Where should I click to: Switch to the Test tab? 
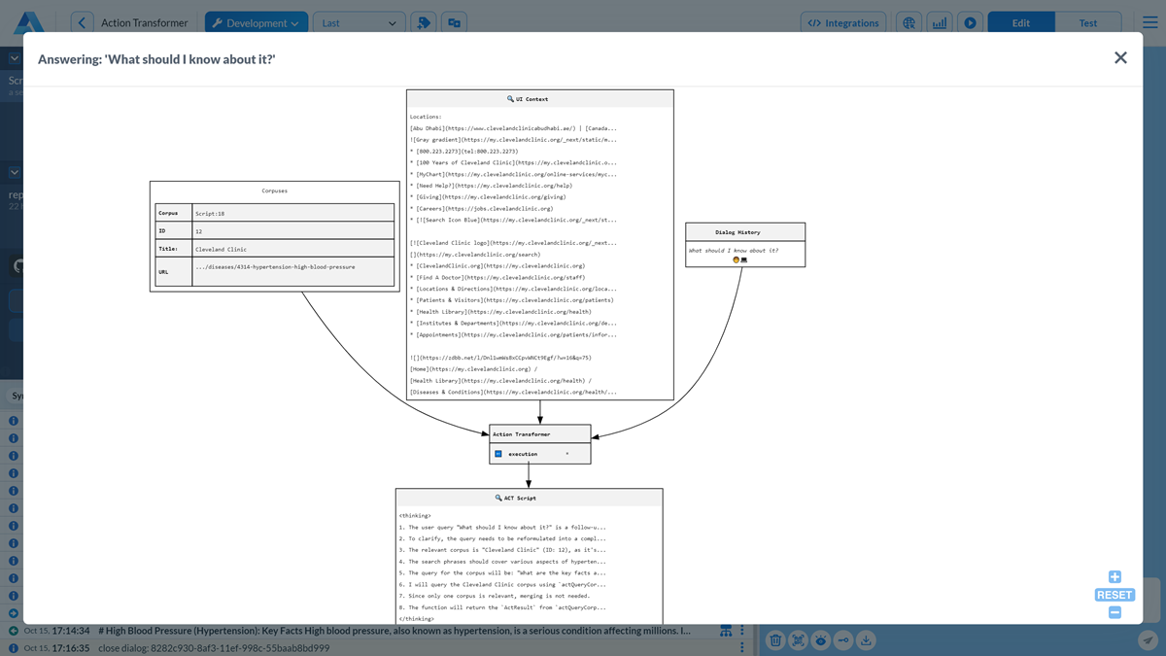1088,21
